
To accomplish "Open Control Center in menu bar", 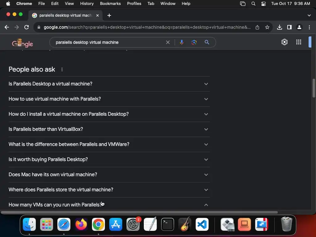I will [x=264, y=4].
